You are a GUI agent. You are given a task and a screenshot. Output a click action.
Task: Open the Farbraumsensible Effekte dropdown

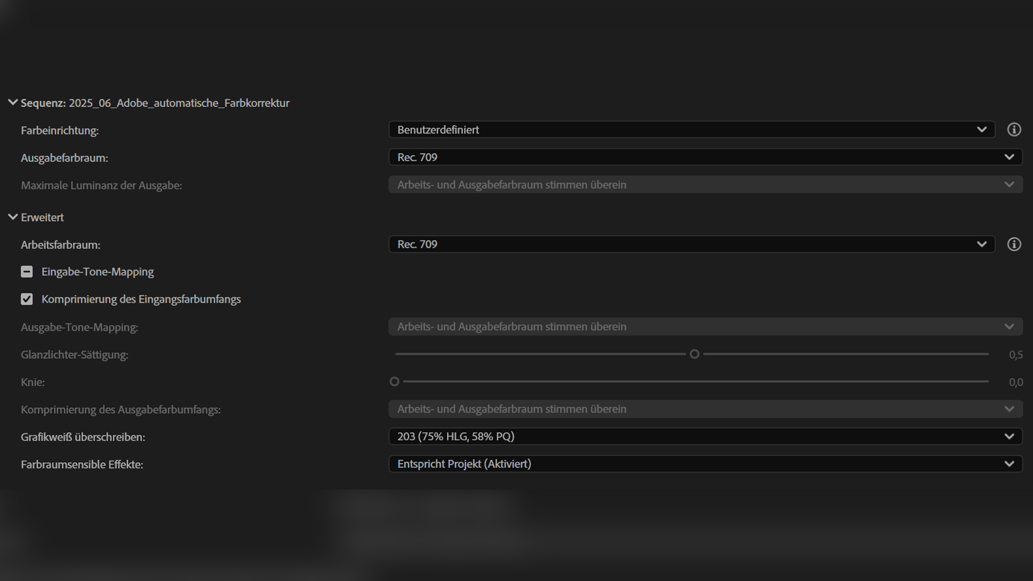pos(705,464)
